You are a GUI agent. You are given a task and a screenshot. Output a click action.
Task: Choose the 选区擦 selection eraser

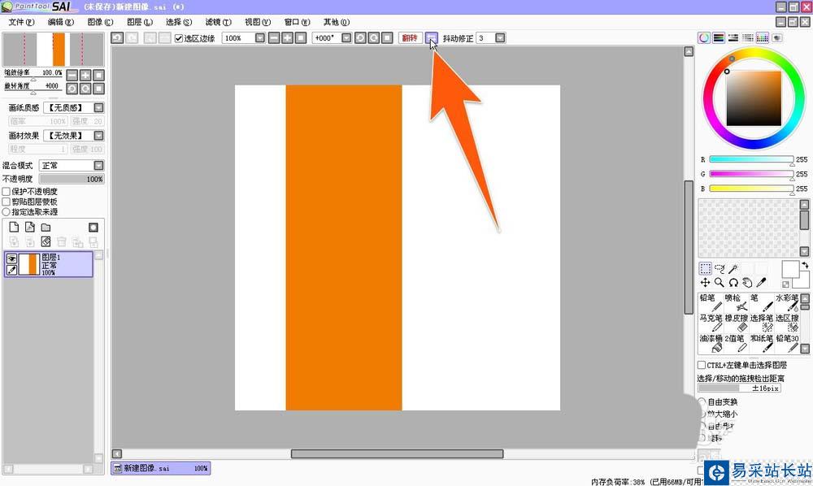coord(786,323)
